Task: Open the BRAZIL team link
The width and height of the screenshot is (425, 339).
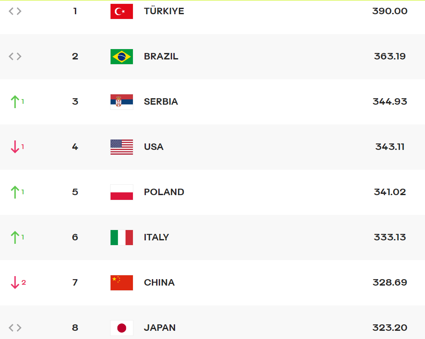Action: 161,56
